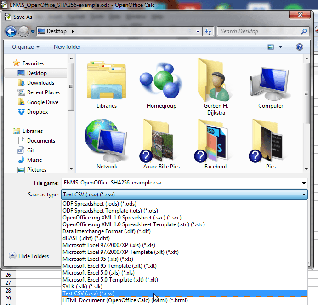Click the Desktop address bar path
318x305 pixels.
[57, 31]
